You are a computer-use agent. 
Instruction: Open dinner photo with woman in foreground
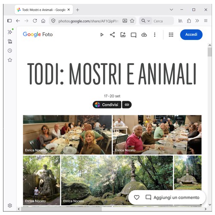67,135
